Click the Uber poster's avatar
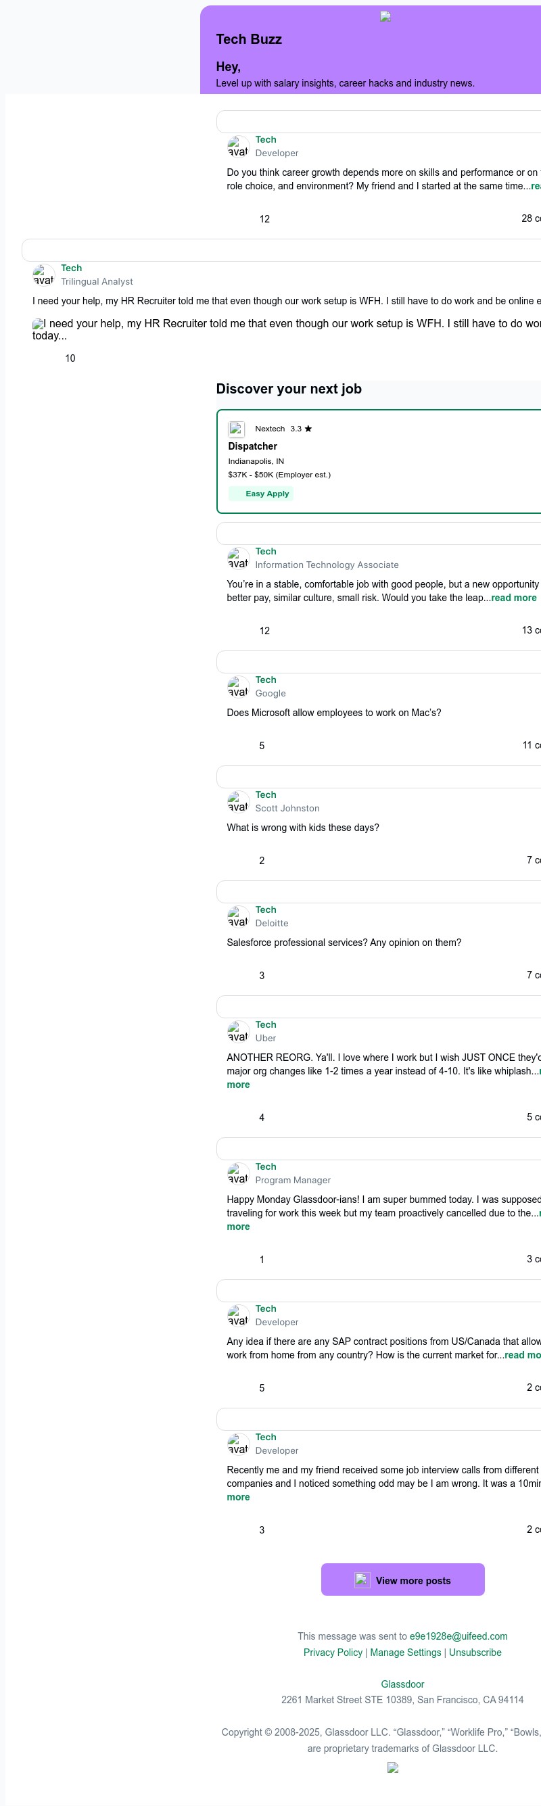 [x=237, y=1031]
